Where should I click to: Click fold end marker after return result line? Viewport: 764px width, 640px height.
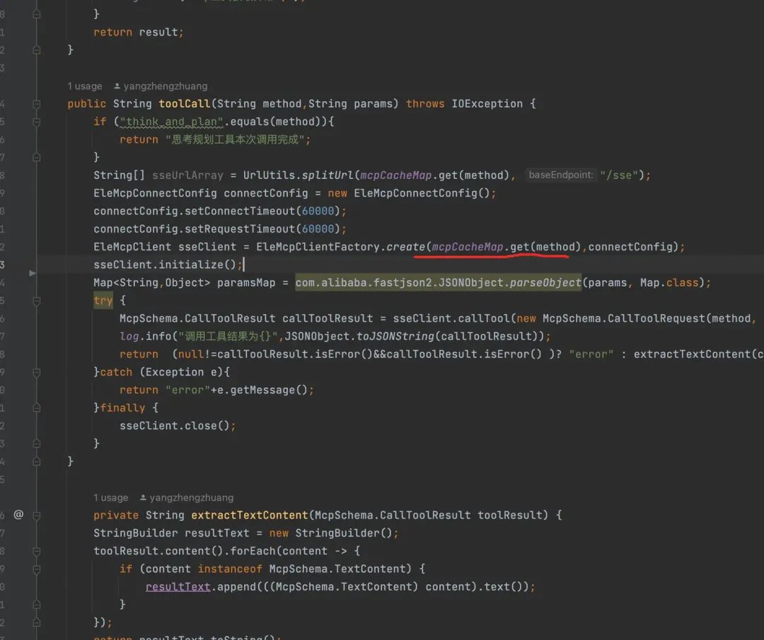click(37, 50)
